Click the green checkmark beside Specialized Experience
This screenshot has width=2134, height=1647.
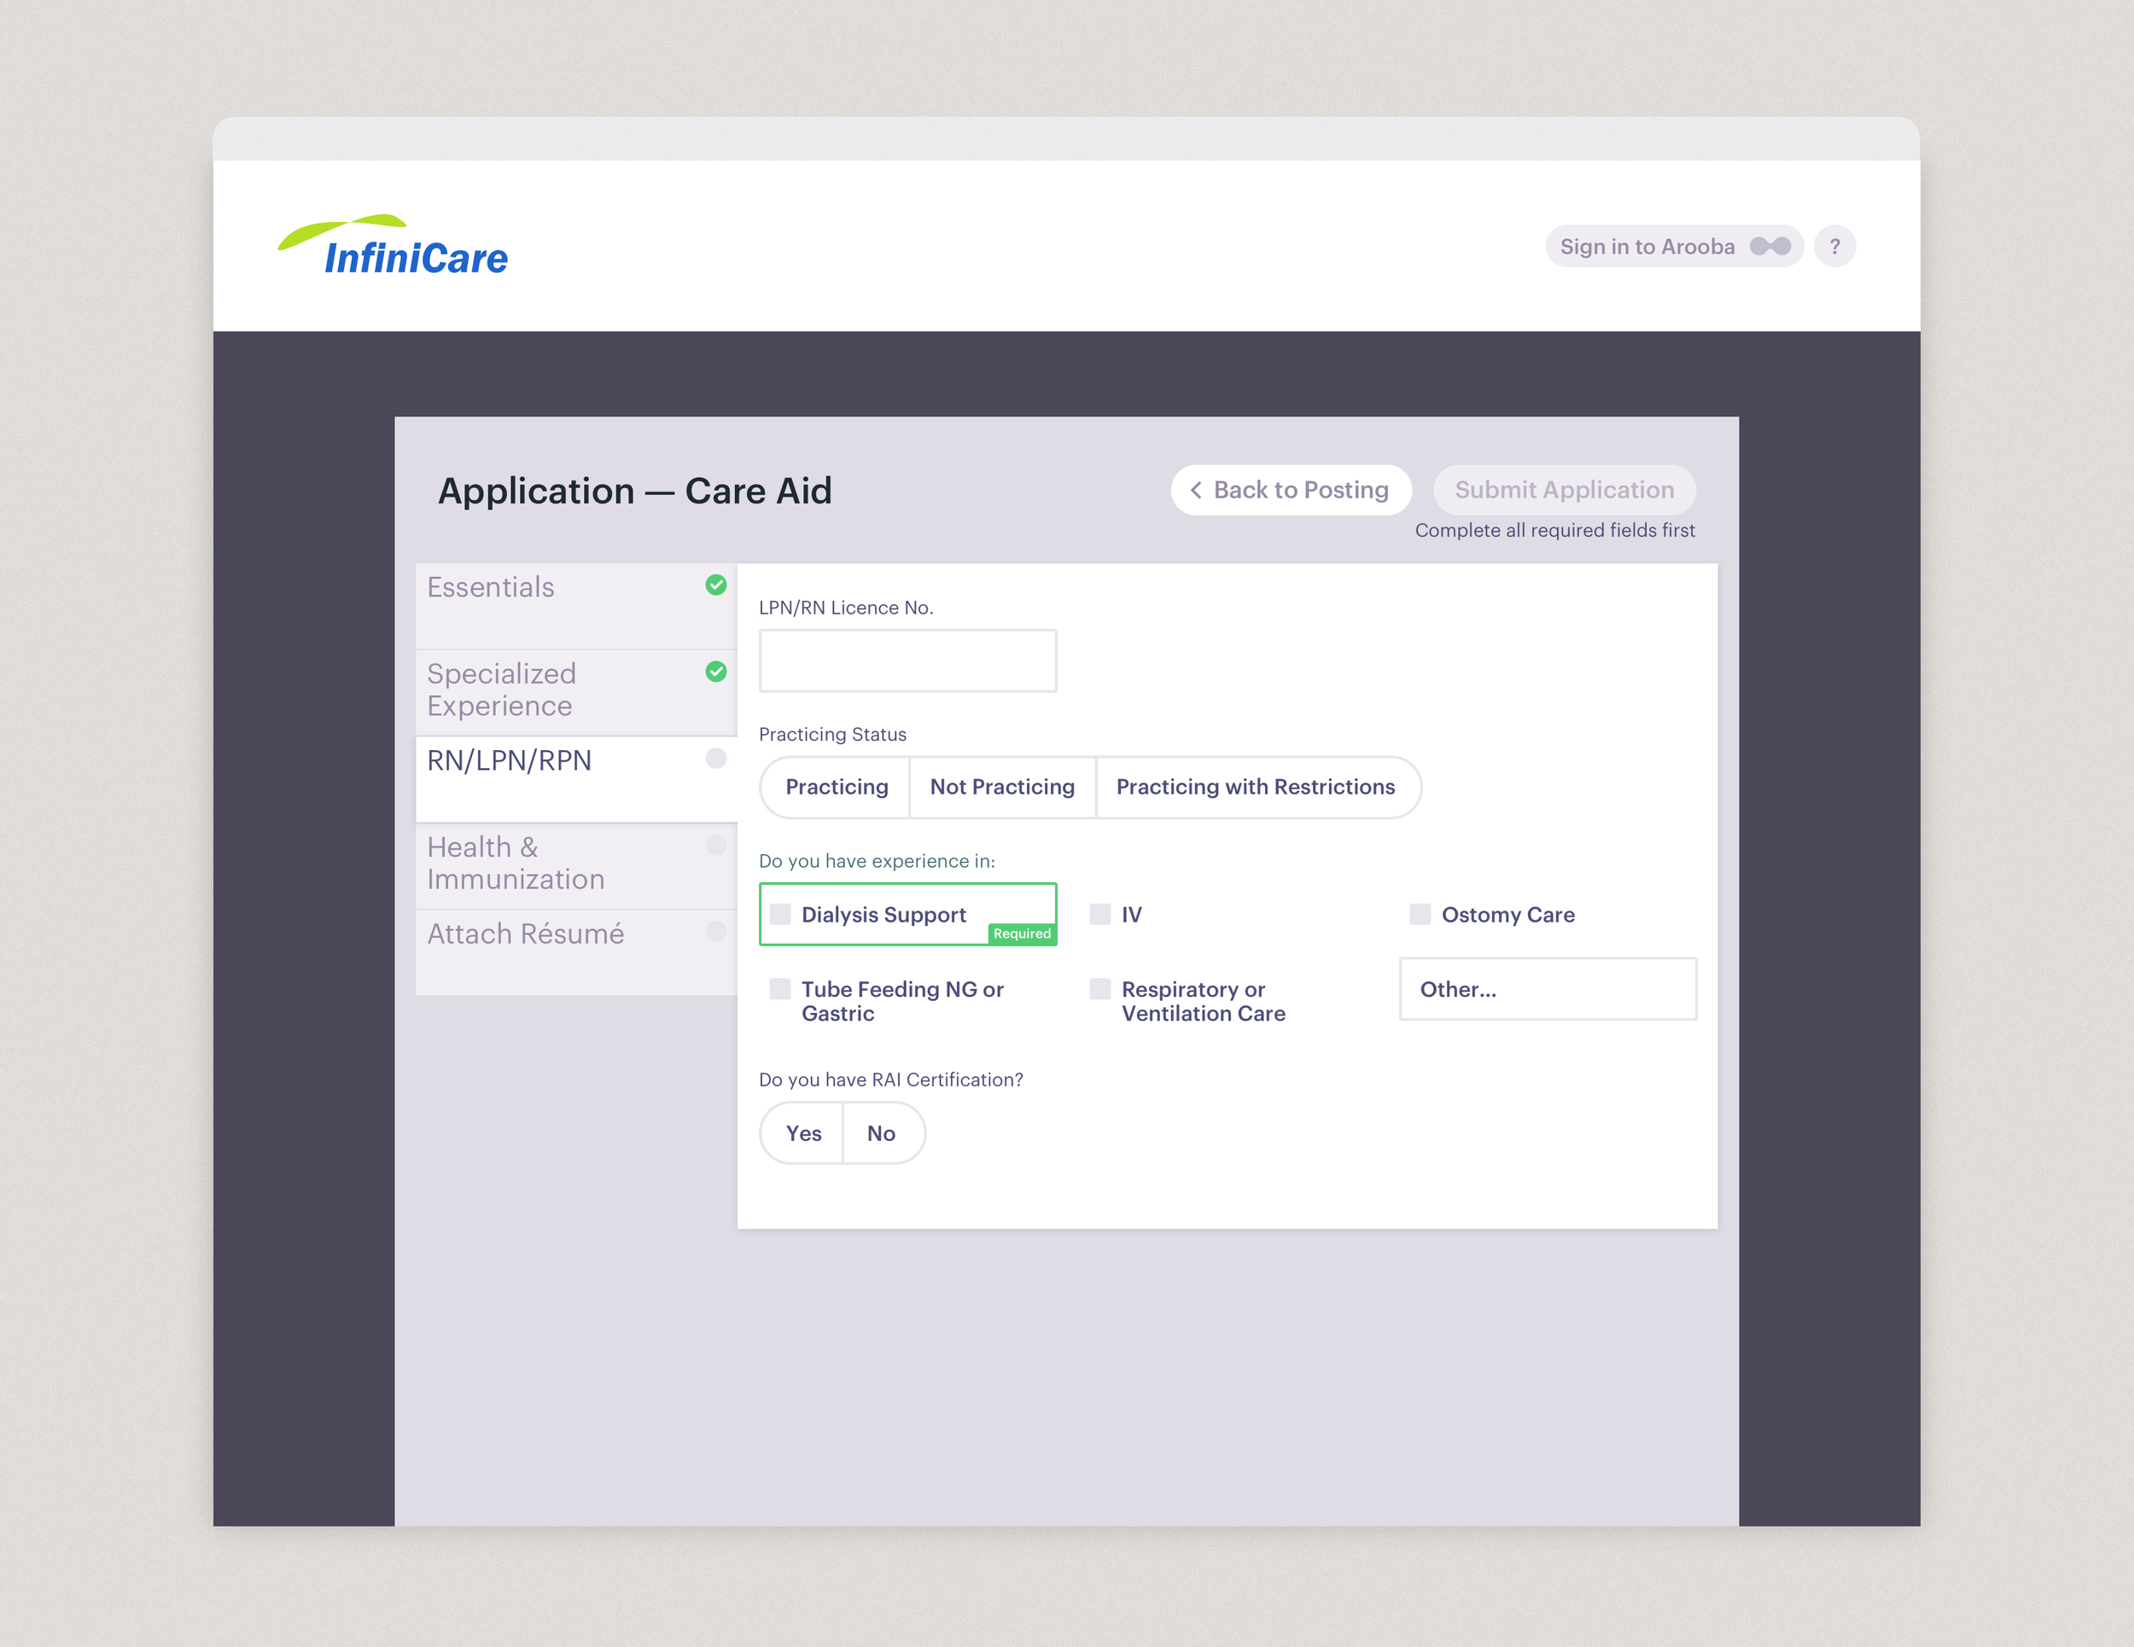(x=716, y=671)
